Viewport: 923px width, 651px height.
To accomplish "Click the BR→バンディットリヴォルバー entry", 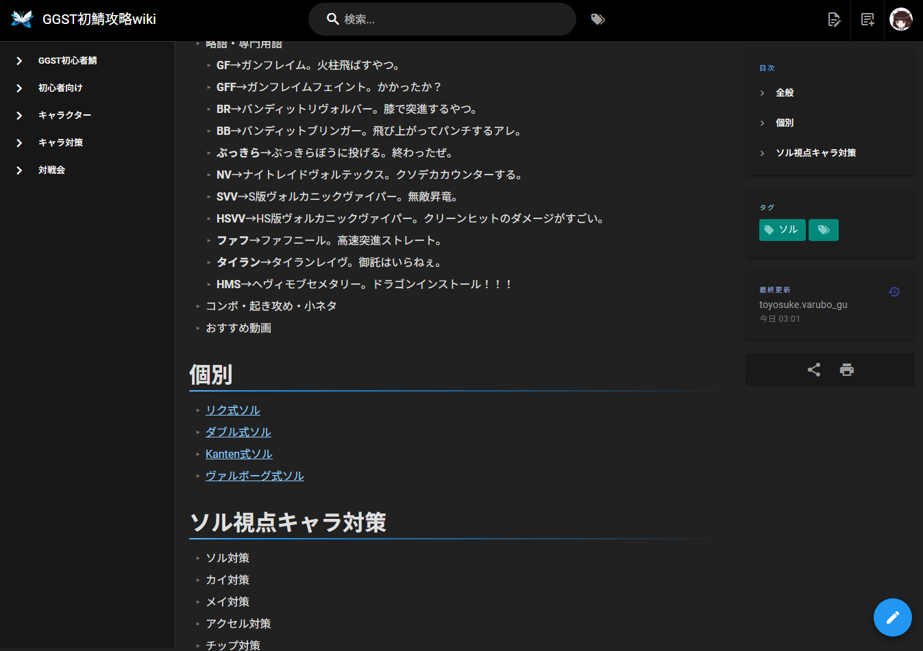I will [347, 110].
